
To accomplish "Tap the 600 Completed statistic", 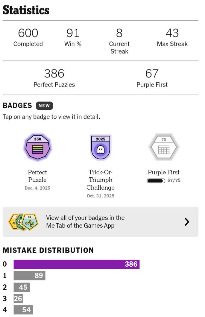I will click(x=28, y=37).
